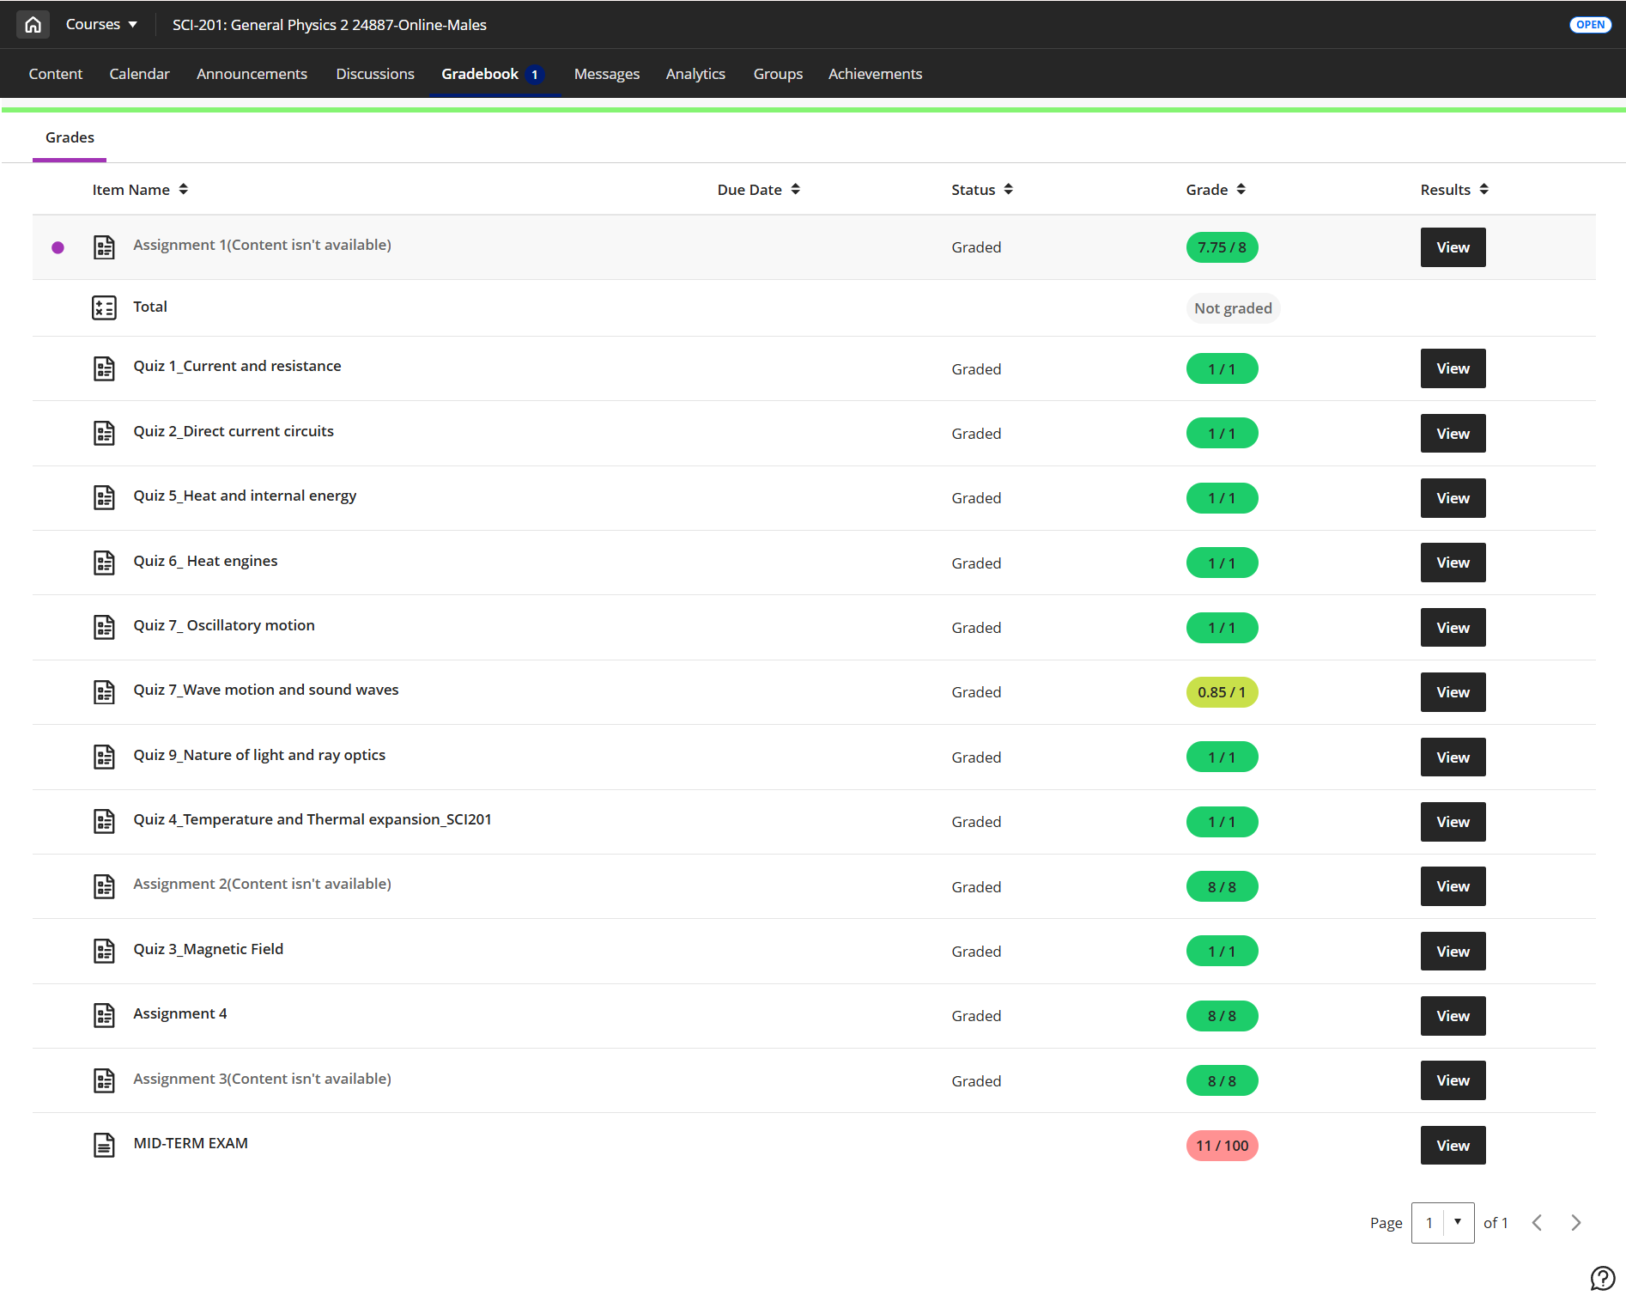Viewport: 1626px width, 1314px height.
Task: Switch to Announcements tab
Action: 252,74
